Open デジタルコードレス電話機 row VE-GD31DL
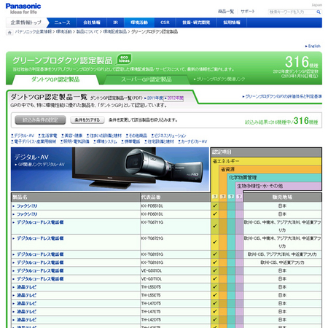Image resolution: width=328 pixels, height=328 pixels. click(x=40, y=270)
